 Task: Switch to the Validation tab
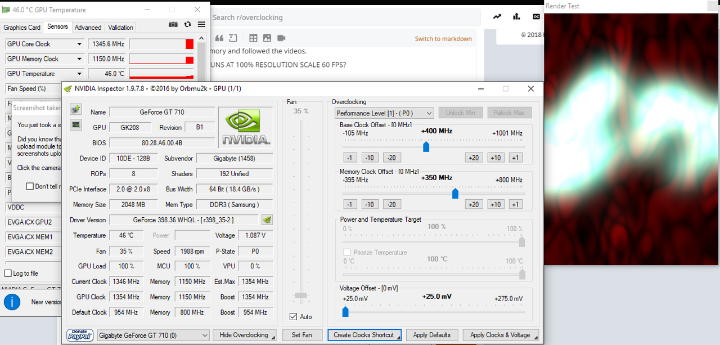pyautogui.click(x=121, y=27)
